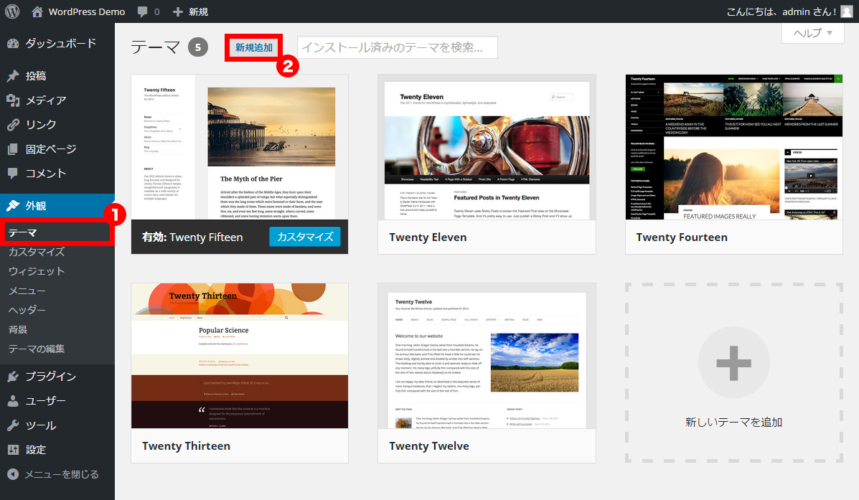Click 新規 in the admin bar

(x=198, y=11)
